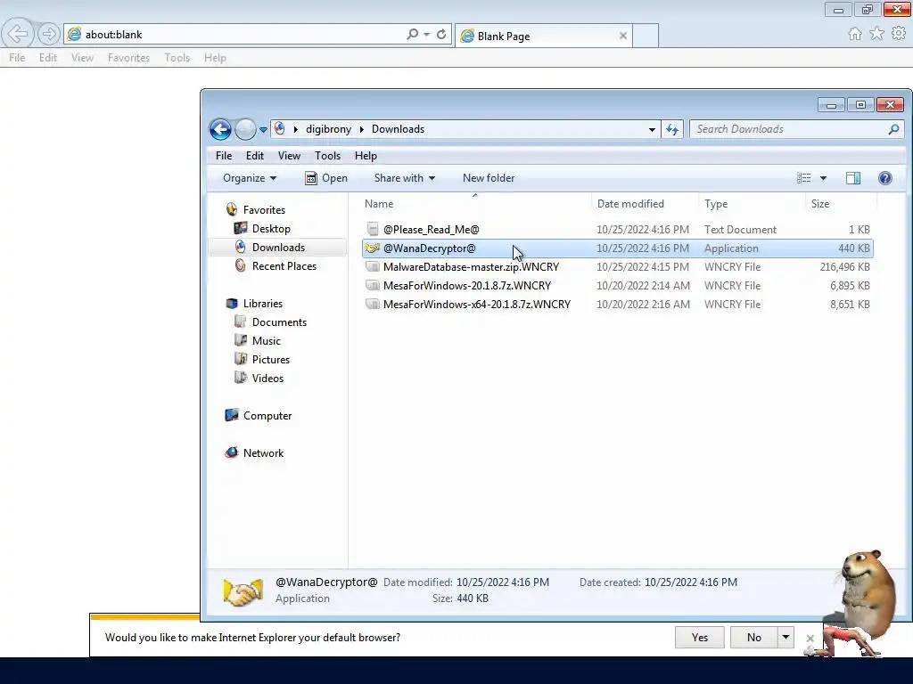The height and width of the screenshot is (684, 913).
Task: Sort by the Date modified column header
Action: click(x=645, y=204)
